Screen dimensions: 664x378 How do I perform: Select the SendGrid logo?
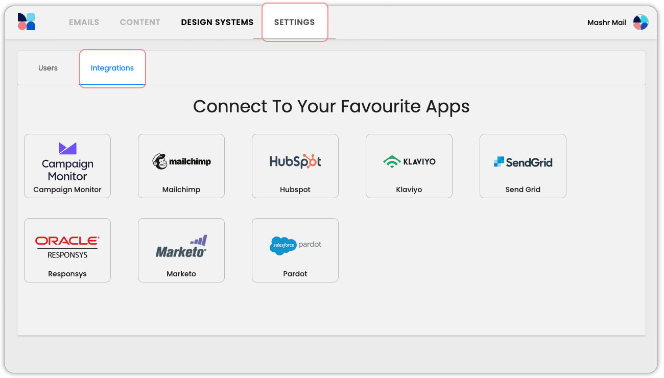[x=523, y=162]
